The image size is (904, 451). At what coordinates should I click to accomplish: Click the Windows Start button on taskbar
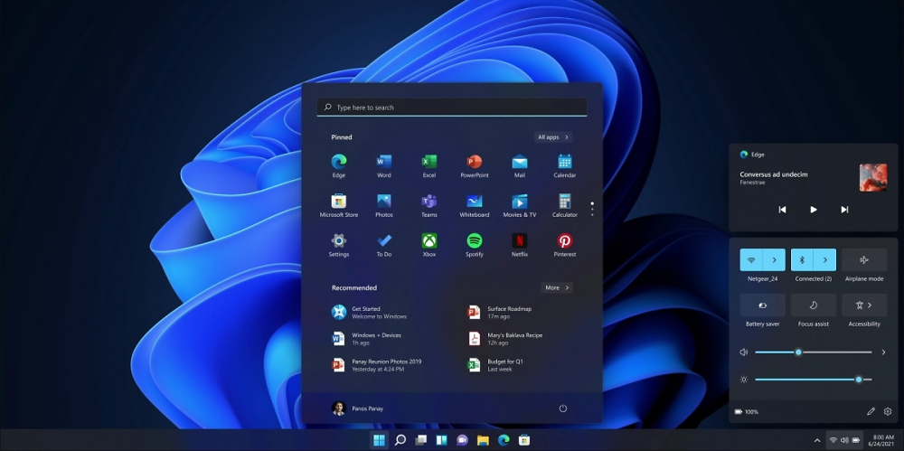coord(380,440)
